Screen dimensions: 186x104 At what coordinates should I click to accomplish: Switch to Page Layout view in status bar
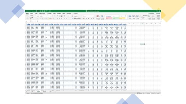(141, 93)
